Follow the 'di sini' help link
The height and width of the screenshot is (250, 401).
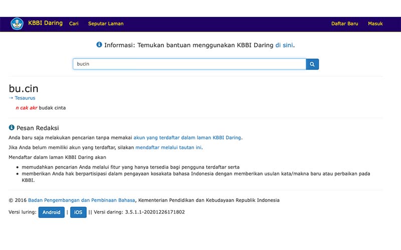(284, 45)
